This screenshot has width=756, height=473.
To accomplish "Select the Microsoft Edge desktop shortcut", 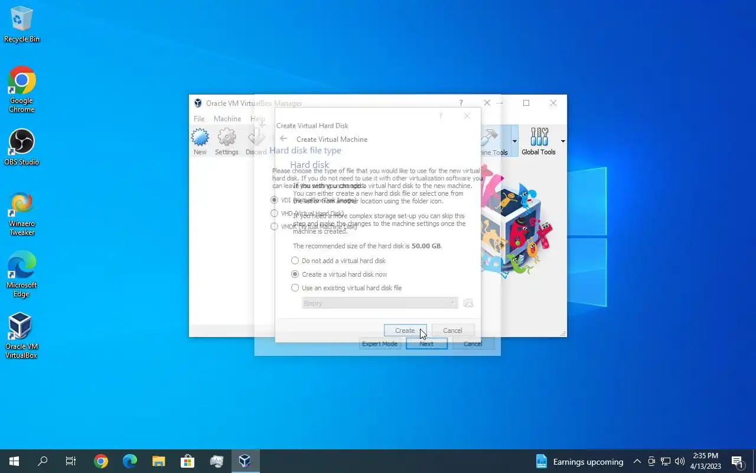I will [x=22, y=274].
